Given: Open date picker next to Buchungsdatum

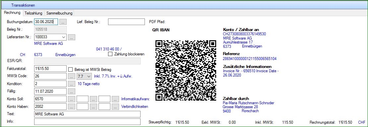Looking at the screenshot, I should [x=63, y=22].
